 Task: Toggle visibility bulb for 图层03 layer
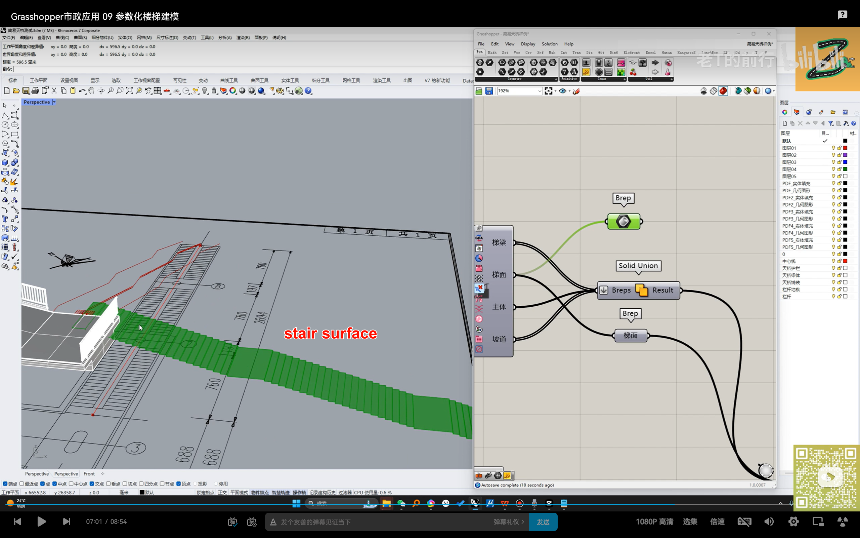(x=833, y=162)
